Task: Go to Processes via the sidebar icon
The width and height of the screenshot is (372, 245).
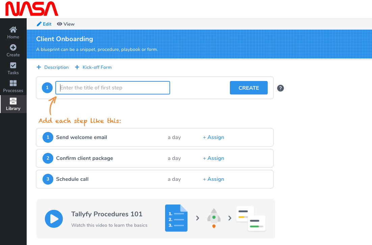Action: [x=13, y=86]
